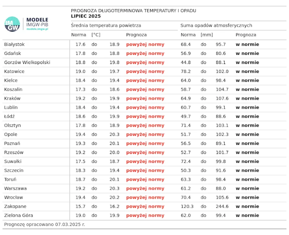
Task: Click the 'Suma opadów atmosferycznych' header
Action: point(216,25)
